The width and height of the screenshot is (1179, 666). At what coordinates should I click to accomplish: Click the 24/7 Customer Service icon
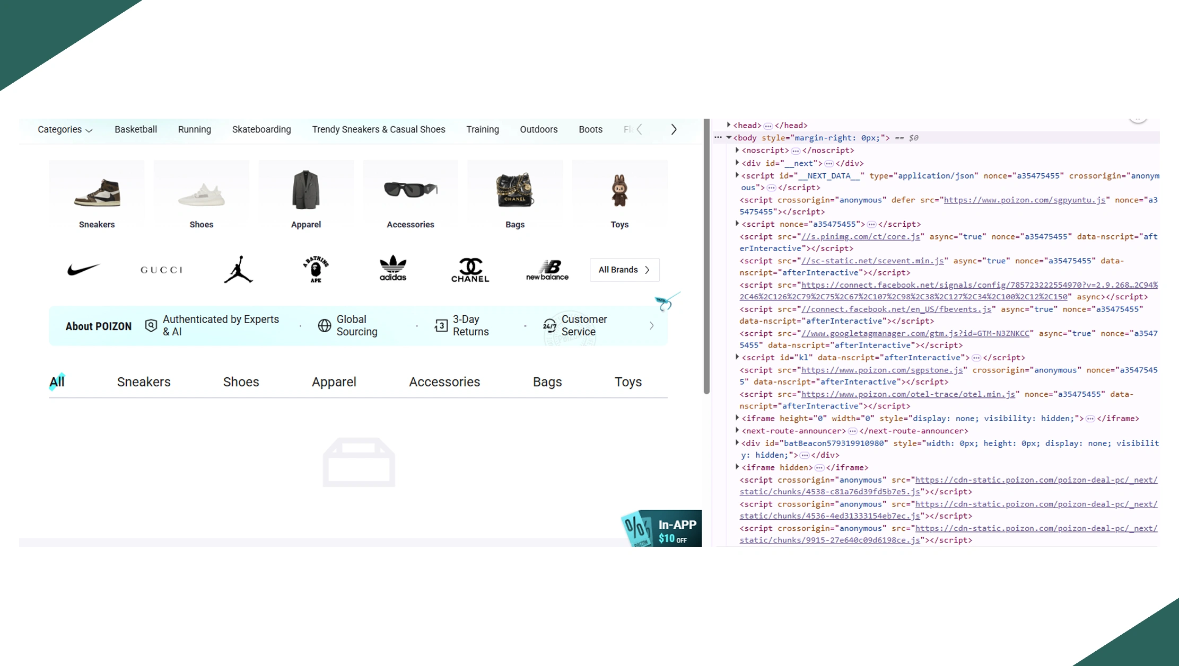[x=549, y=325]
